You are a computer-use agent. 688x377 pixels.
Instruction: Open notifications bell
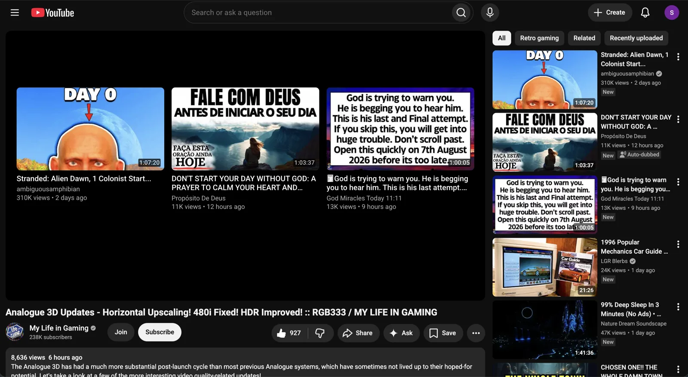coord(645,12)
